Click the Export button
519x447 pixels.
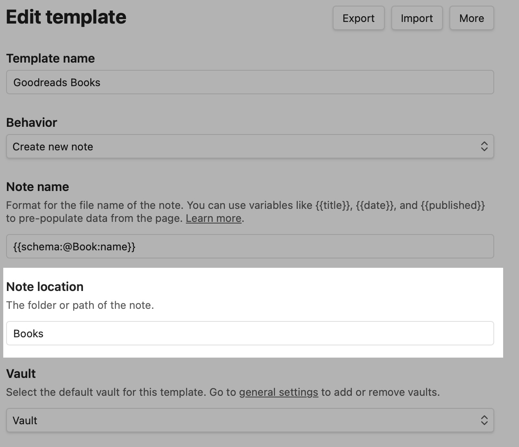pos(358,18)
